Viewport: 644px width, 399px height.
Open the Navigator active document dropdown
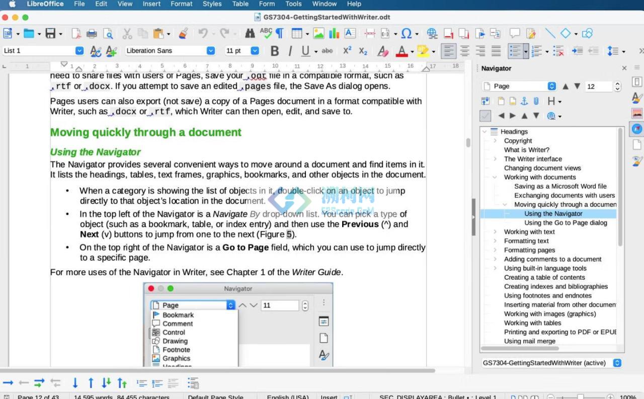tap(551, 363)
